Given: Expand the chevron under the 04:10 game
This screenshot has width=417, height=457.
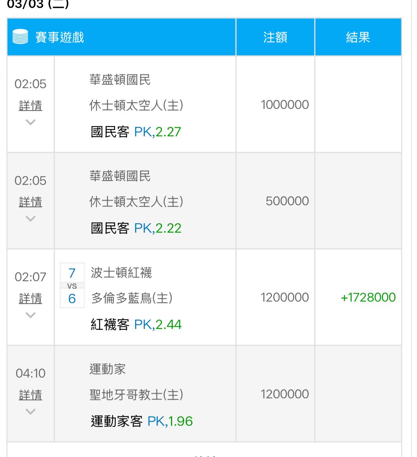Looking at the screenshot, I should tap(31, 411).
